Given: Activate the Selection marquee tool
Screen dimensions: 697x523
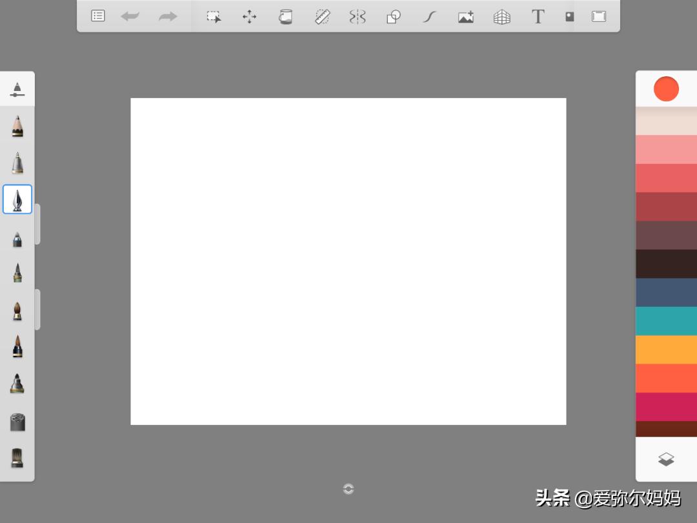Looking at the screenshot, I should 213,16.
